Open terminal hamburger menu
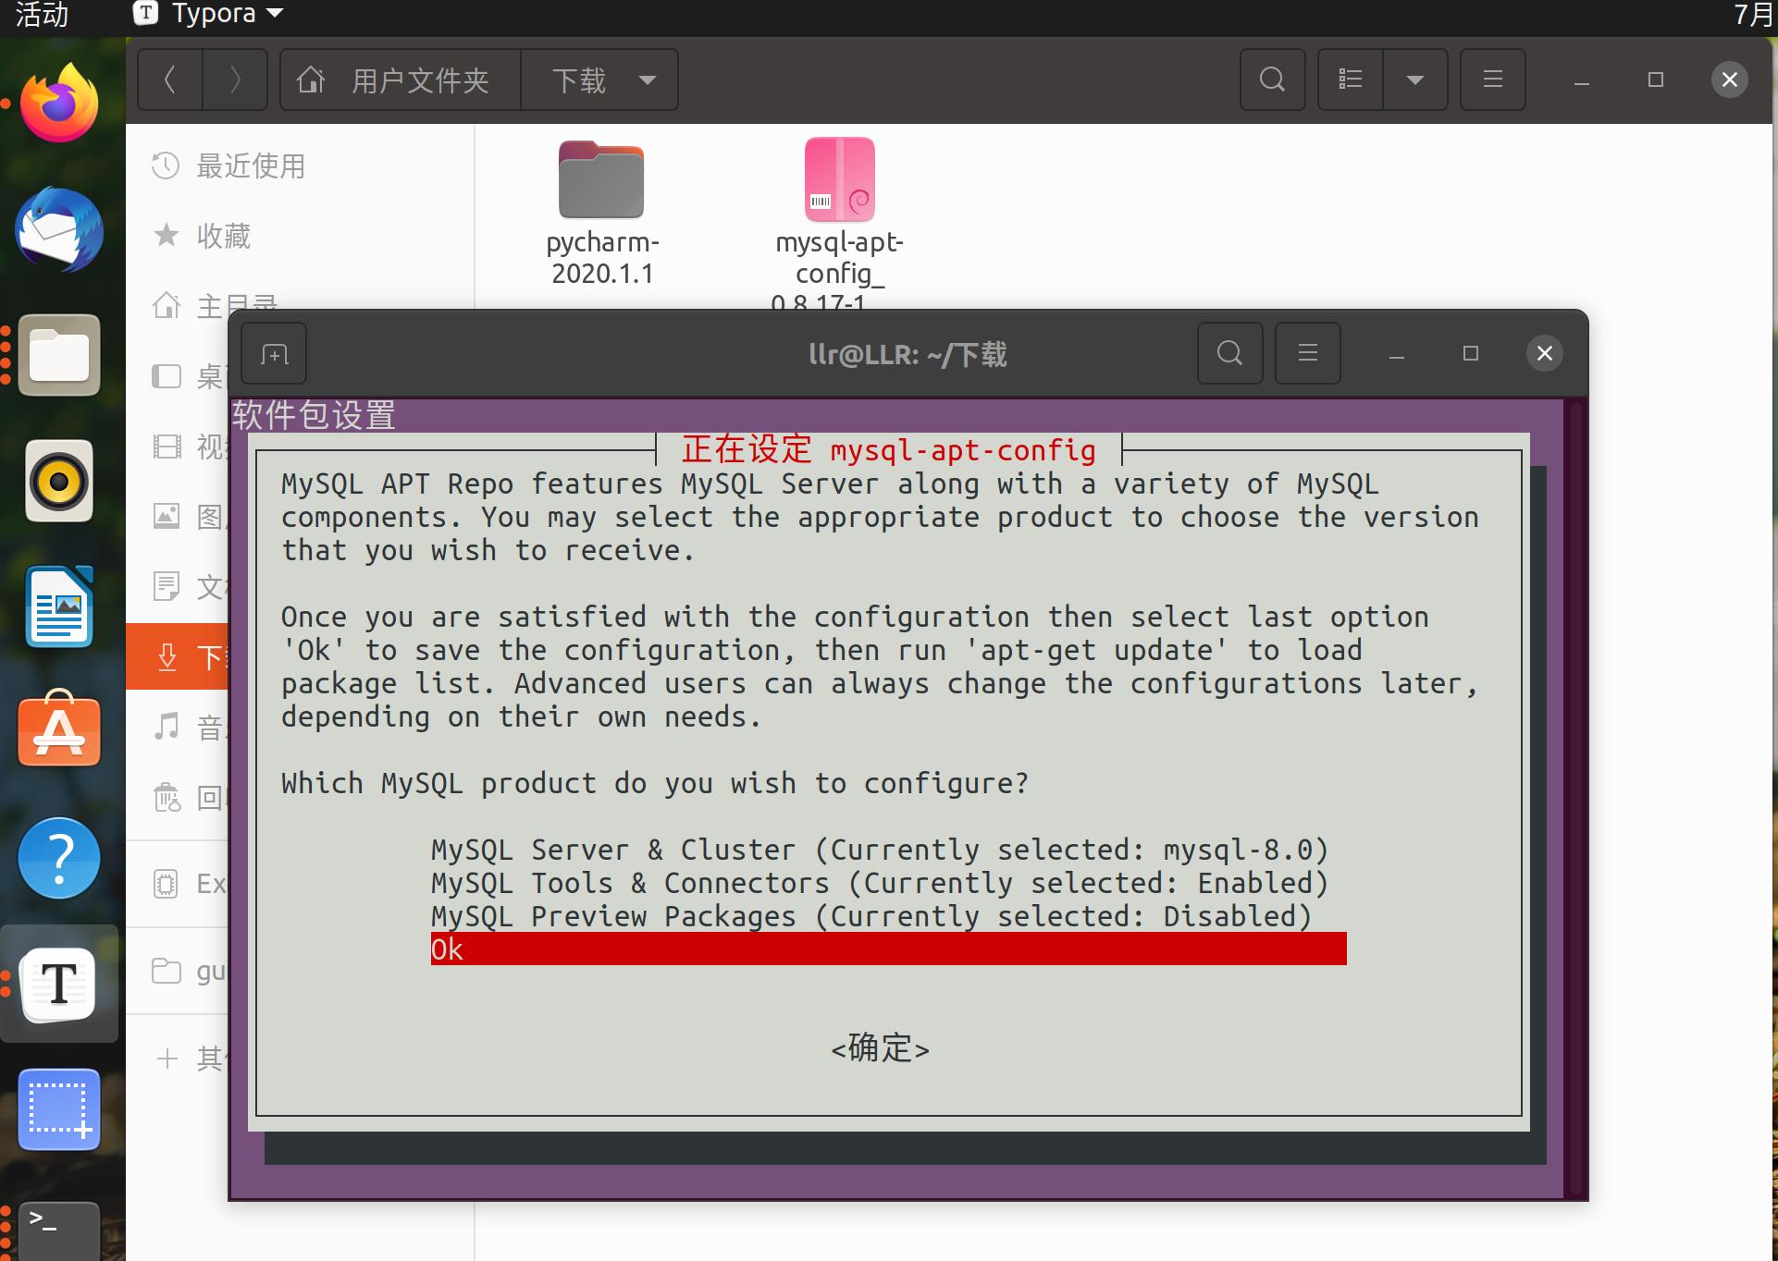The height and width of the screenshot is (1261, 1778). (1307, 353)
